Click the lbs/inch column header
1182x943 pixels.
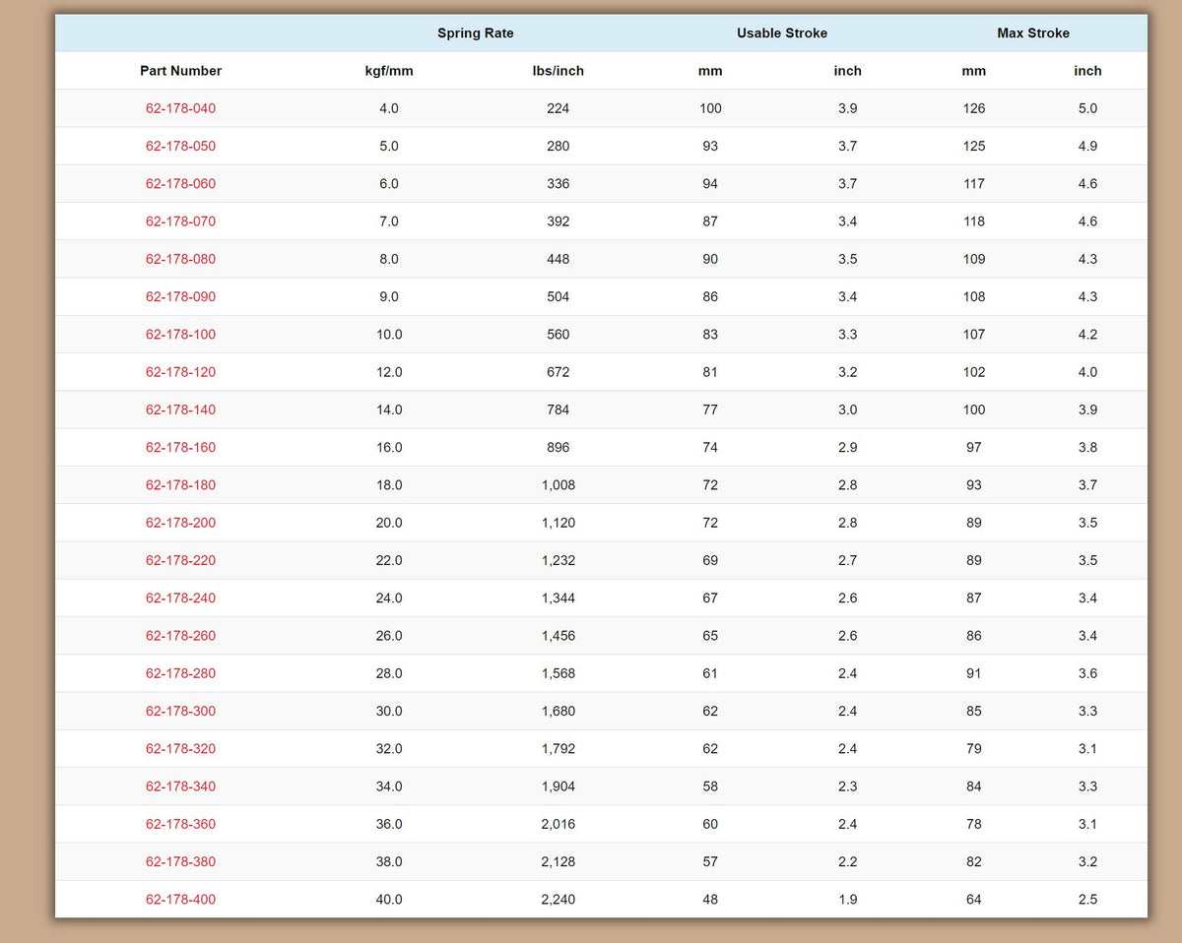pyautogui.click(x=558, y=71)
